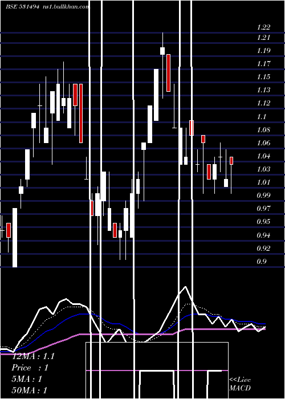This screenshot has width=285, height=399.
Task: Click the <<Live MACD label
Action: [240, 384]
